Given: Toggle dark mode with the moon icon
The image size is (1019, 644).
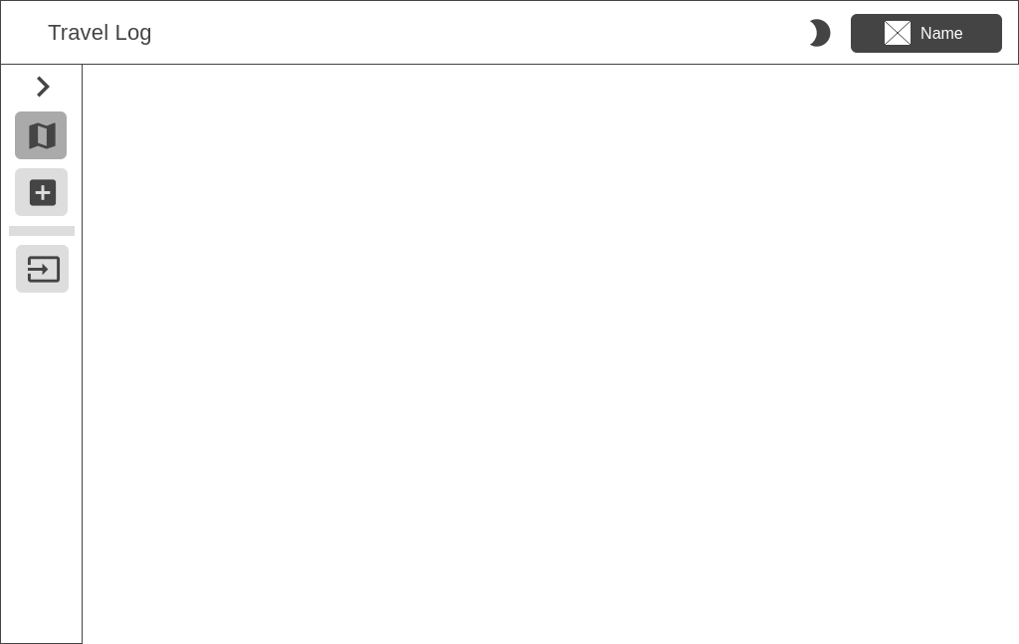Looking at the screenshot, I should click(820, 33).
